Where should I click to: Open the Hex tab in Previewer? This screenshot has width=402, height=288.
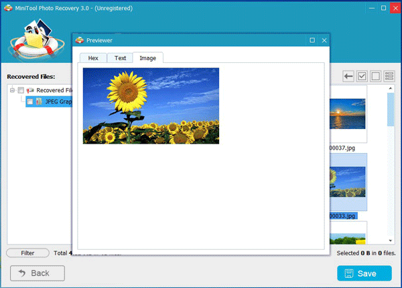(x=93, y=58)
